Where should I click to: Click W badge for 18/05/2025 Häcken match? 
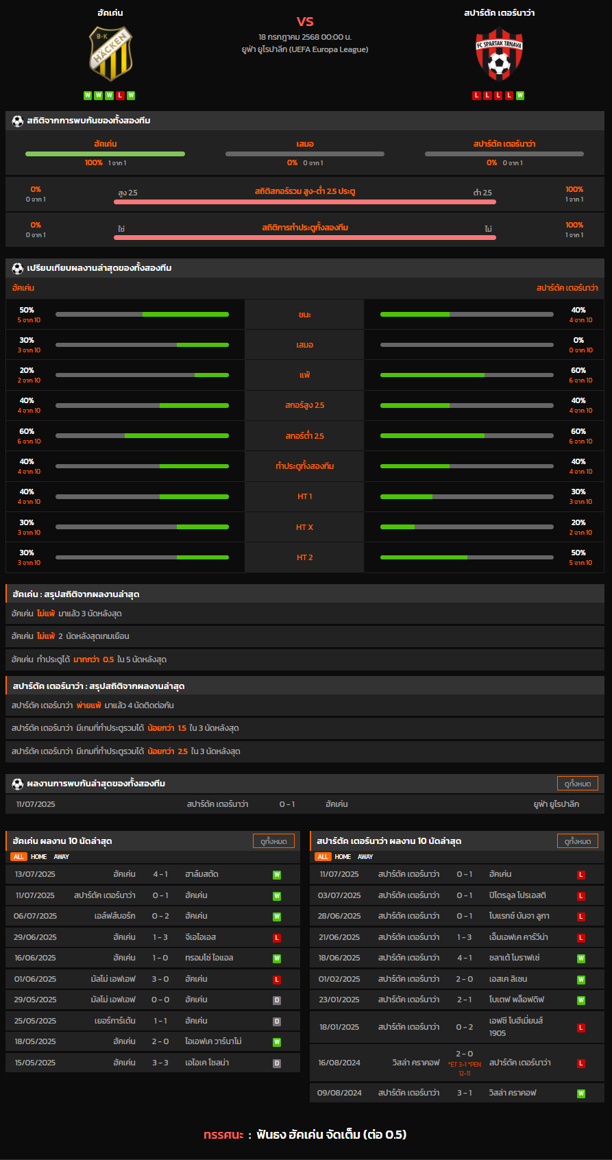pos(277,1042)
